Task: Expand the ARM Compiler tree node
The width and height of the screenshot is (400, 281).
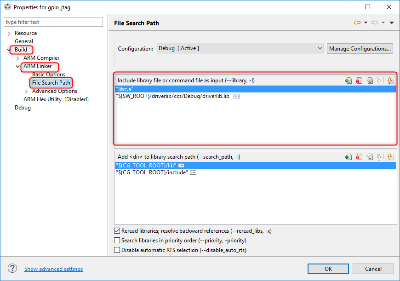Action: pos(18,58)
